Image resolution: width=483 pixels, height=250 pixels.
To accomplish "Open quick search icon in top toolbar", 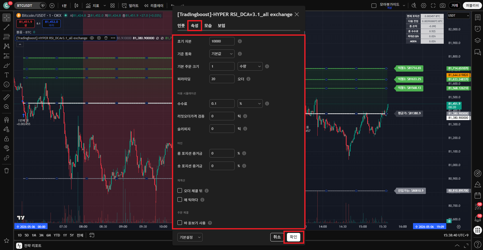I will point(414,6).
